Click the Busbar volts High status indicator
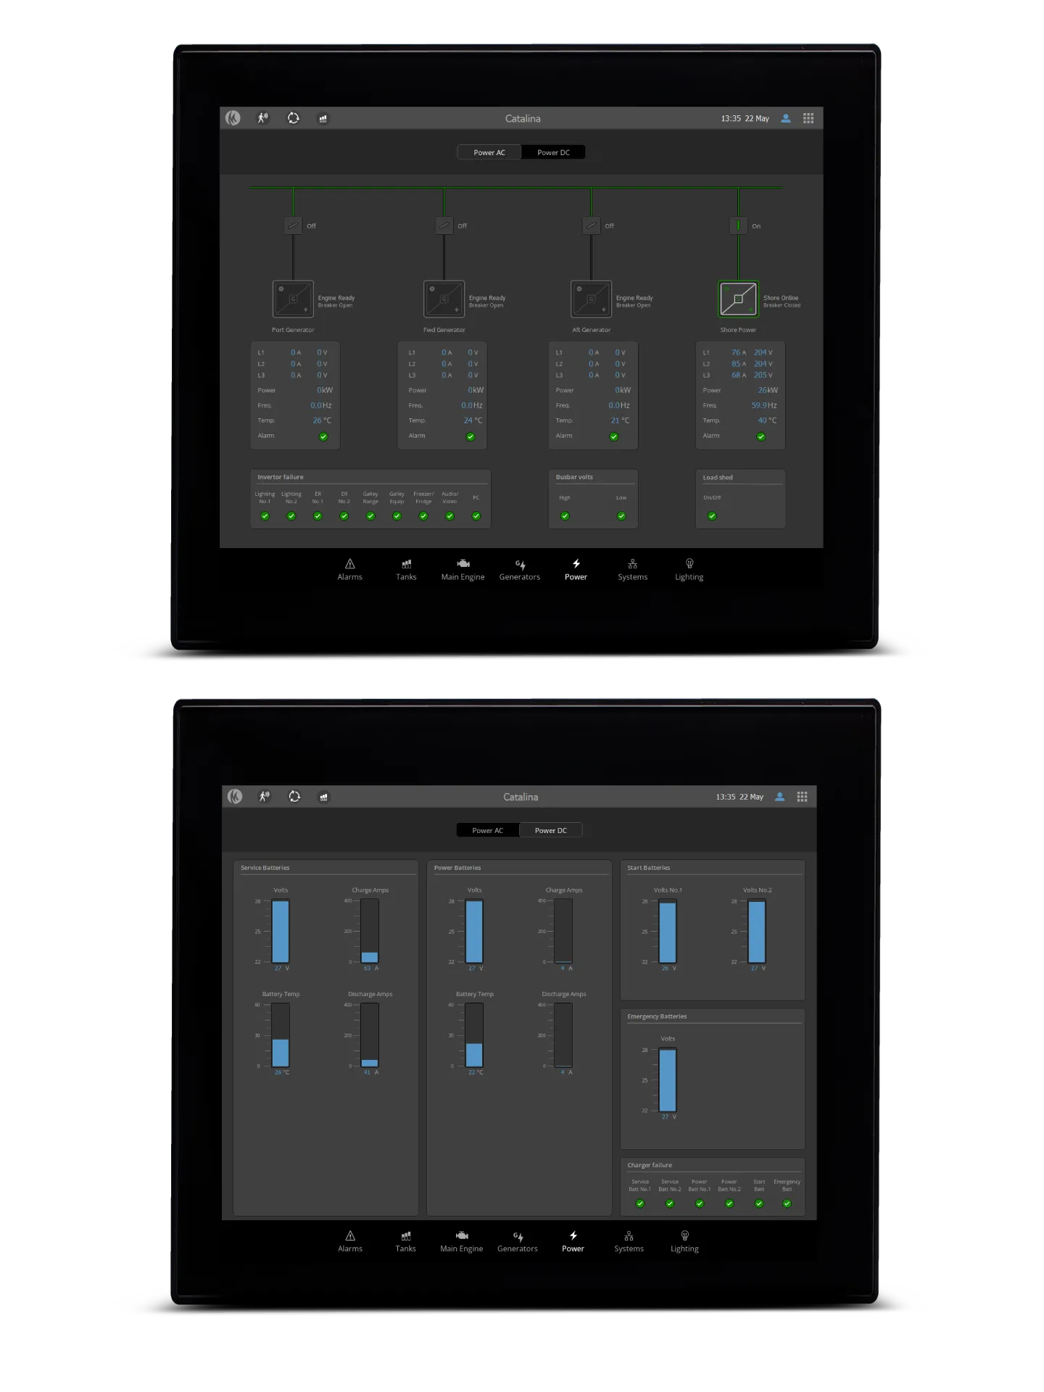 pos(565,516)
